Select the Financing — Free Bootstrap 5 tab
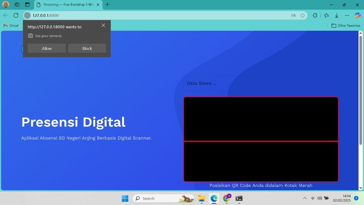 68,5
